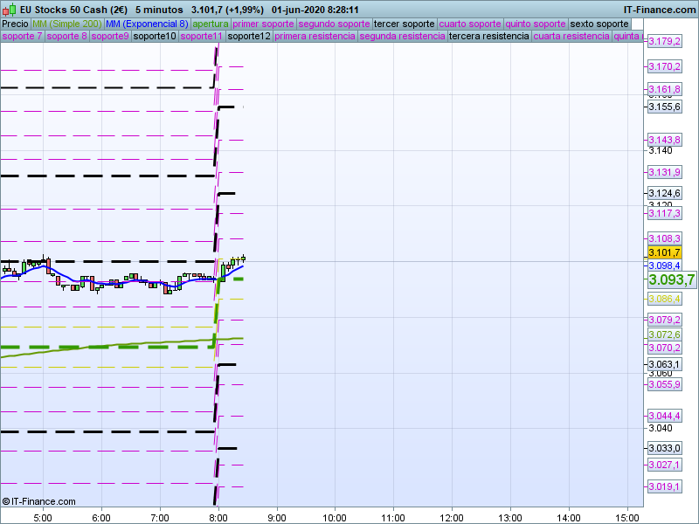This screenshot has height=524, width=699.
Task: Click the price axis tag 3.108,3
Action: [664, 238]
